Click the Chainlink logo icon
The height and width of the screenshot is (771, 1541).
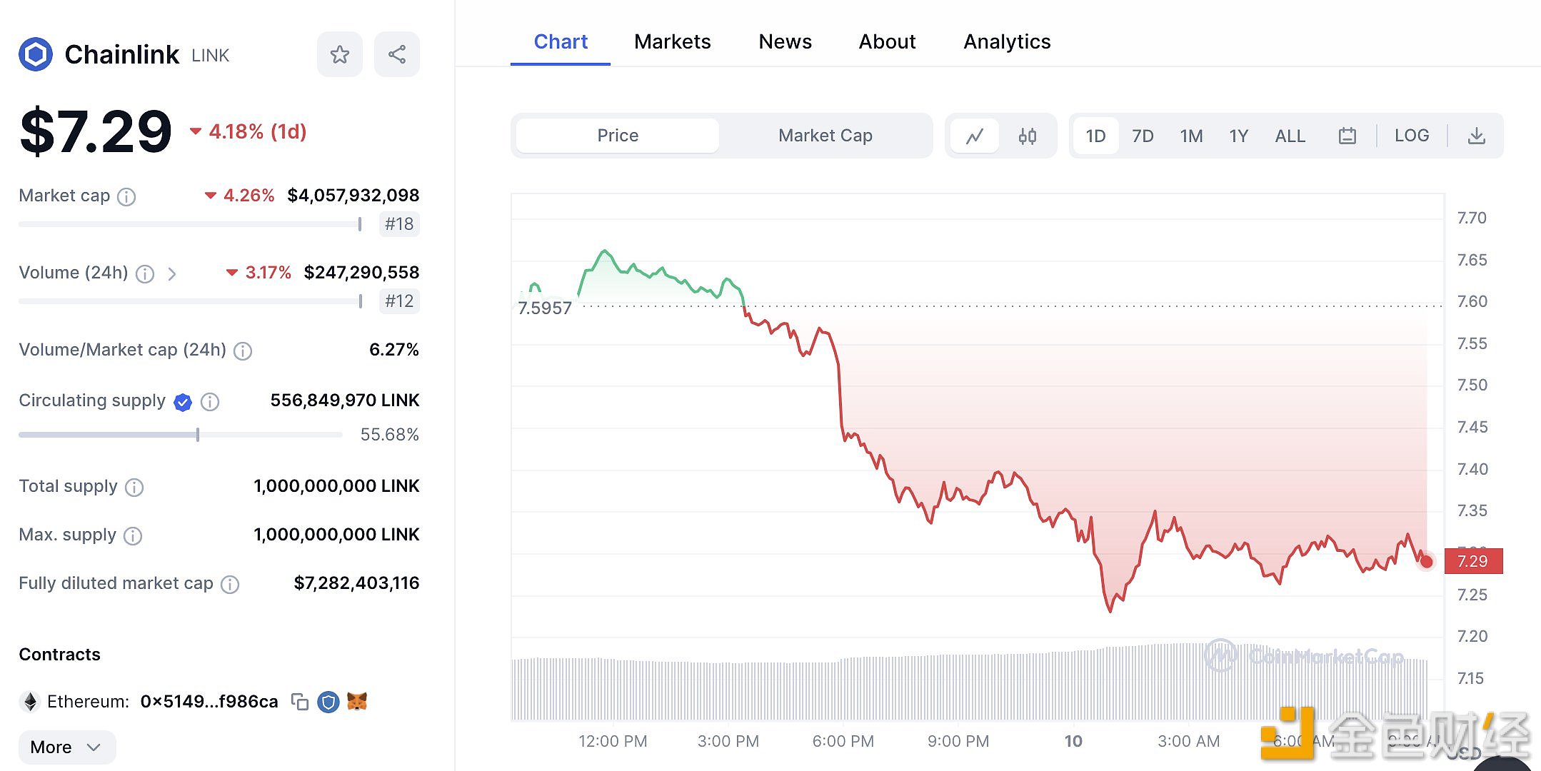[36, 54]
